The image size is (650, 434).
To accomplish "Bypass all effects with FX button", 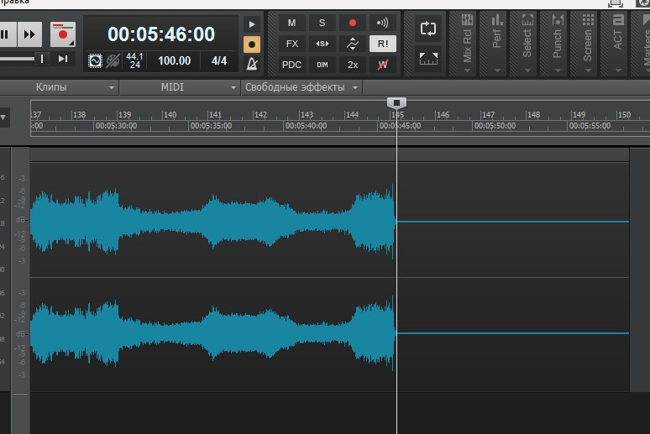I will (x=292, y=44).
